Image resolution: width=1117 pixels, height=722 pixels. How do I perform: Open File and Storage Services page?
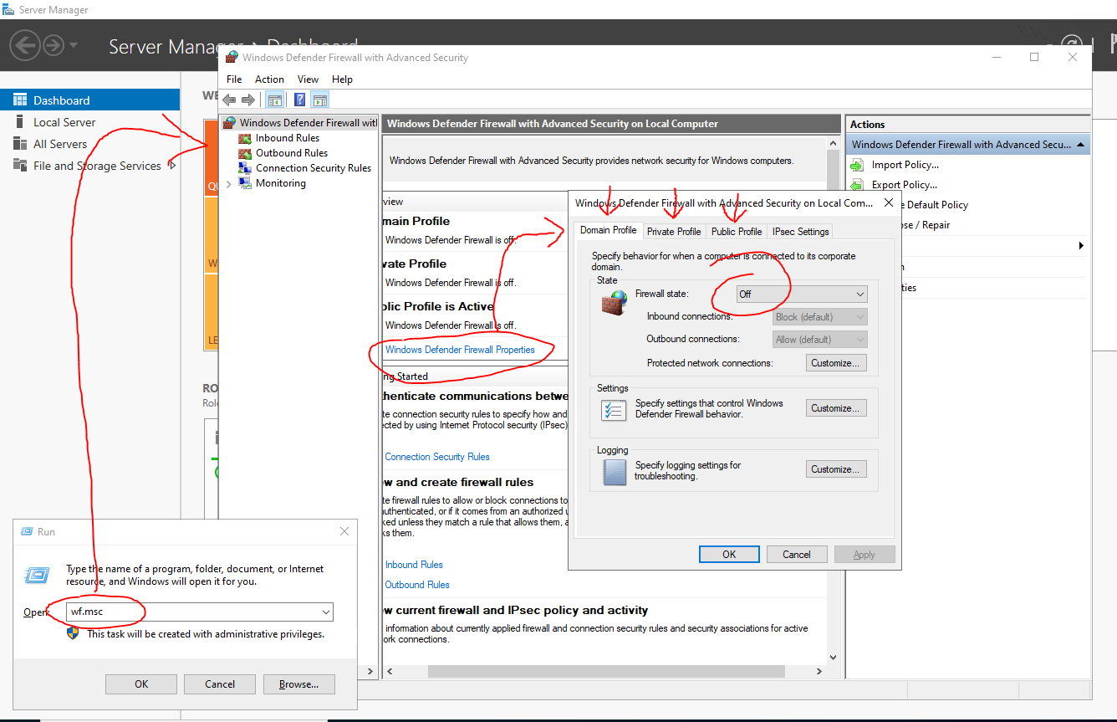pyautogui.click(x=97, y=166)
